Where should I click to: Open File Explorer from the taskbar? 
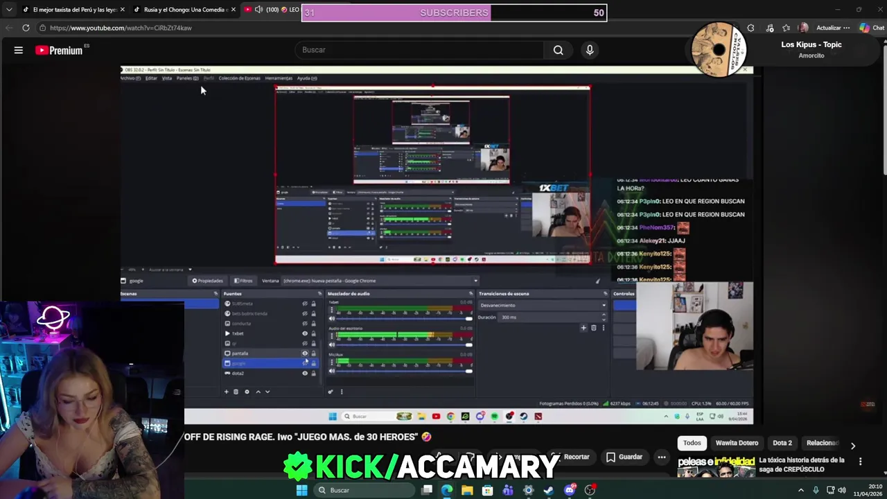(x=467, y=490)
